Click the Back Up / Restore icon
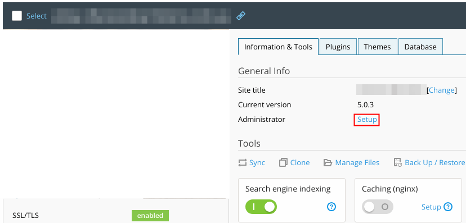 pyautogui.click(x=398, y=162)
